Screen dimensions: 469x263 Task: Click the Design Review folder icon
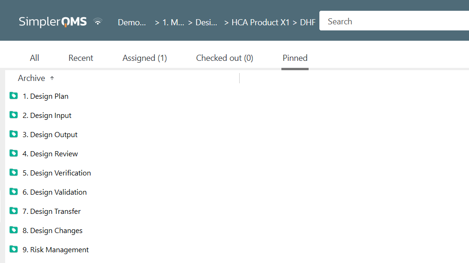[x=14, y=153]
